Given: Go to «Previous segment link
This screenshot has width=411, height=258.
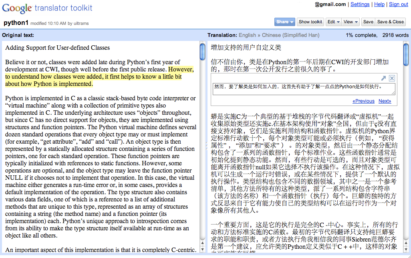Looking at the screenshot, I should click(364, 101).
